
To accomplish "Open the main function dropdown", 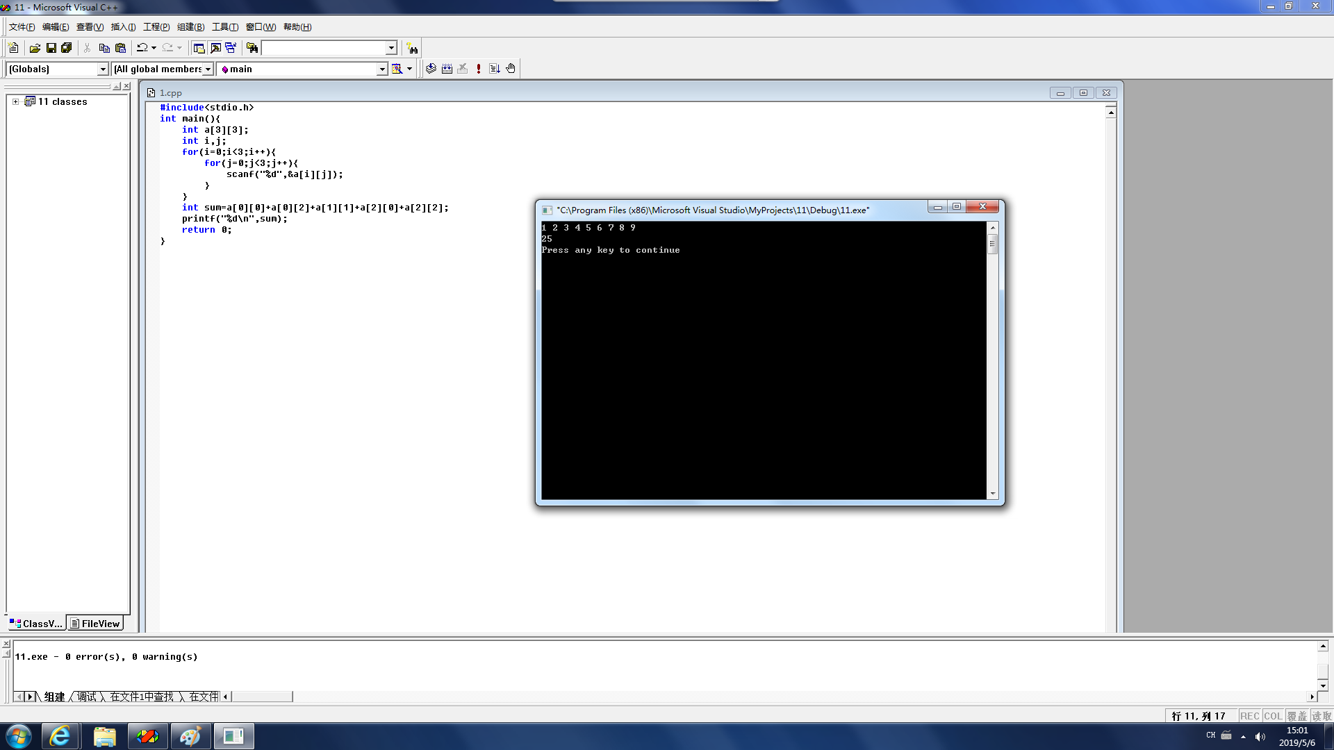I will pyautogui.click(x=381, y=69).
